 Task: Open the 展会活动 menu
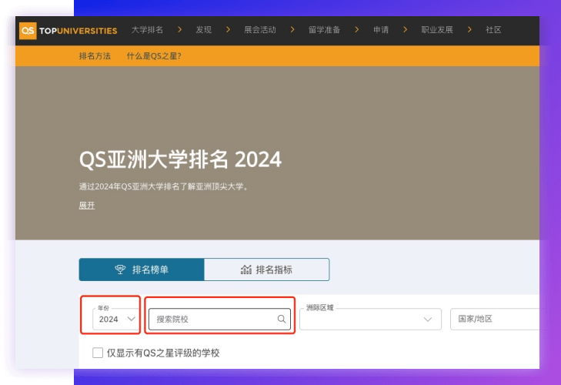[260, 30]
